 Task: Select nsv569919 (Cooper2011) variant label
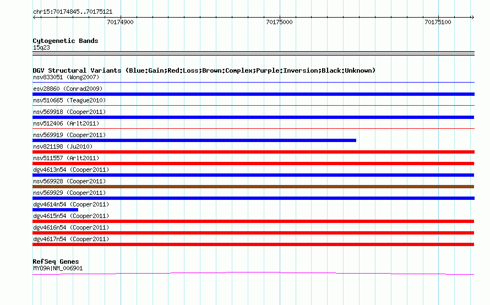[x=69, y=135]
